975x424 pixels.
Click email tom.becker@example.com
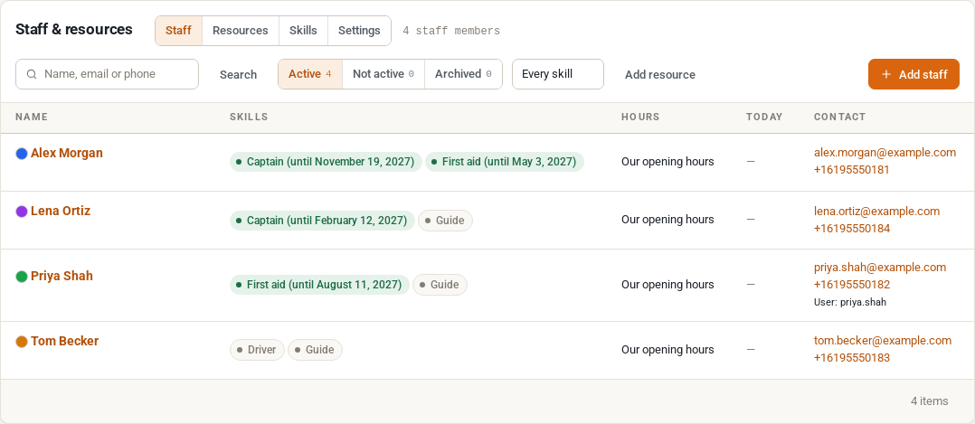click(883, 340)
